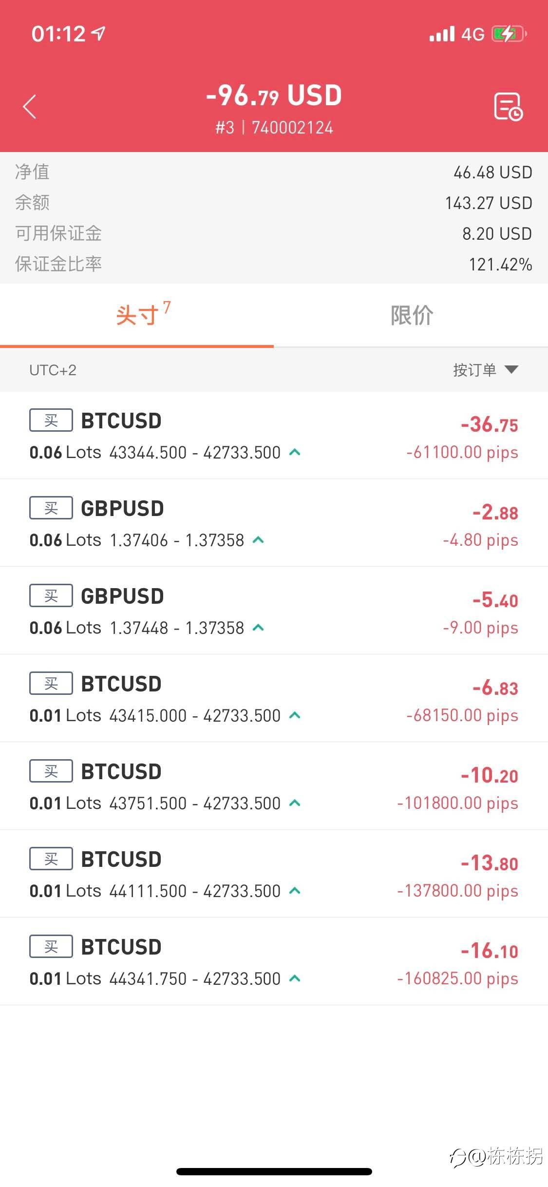
Task: Tap buy badge on BTCUSD 44341.750 position
Action: (x=51, y=946)
